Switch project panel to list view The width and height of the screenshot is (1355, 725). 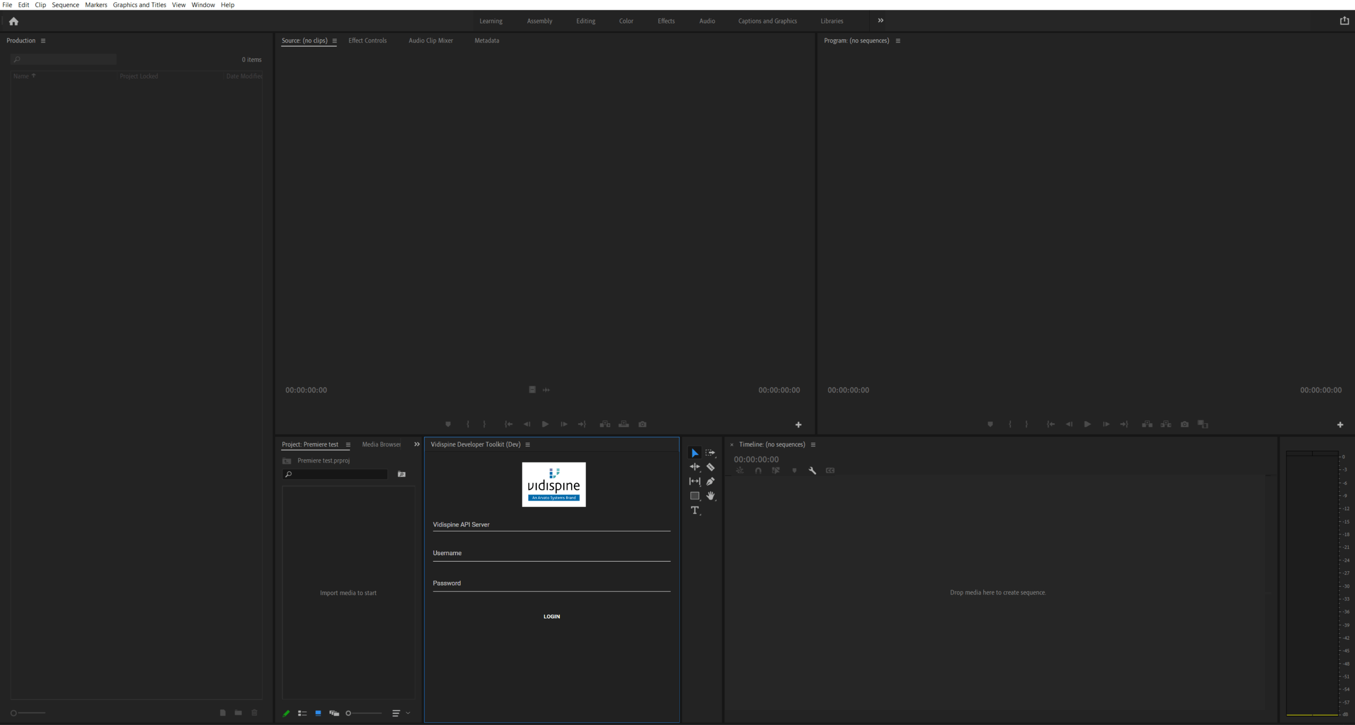pyautogui.click(x=302, y=713)
